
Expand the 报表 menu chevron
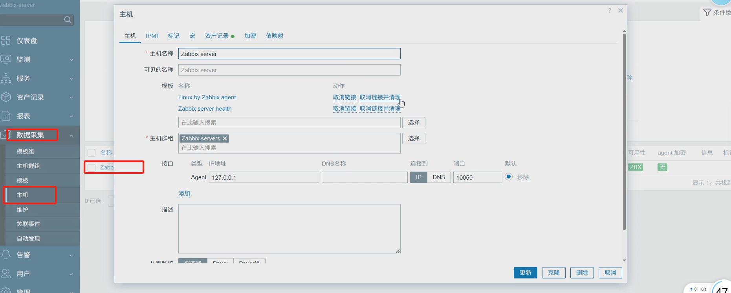pyautogui.click(x=71, y=116)
